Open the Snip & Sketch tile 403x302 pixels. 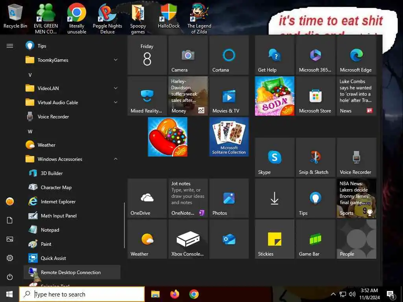point(315,157)
